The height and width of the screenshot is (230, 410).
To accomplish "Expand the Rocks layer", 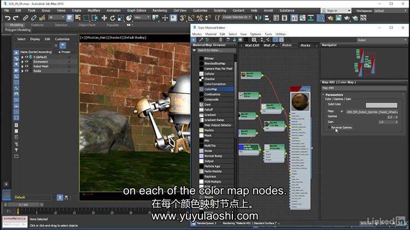I will (x=22, y=71).
